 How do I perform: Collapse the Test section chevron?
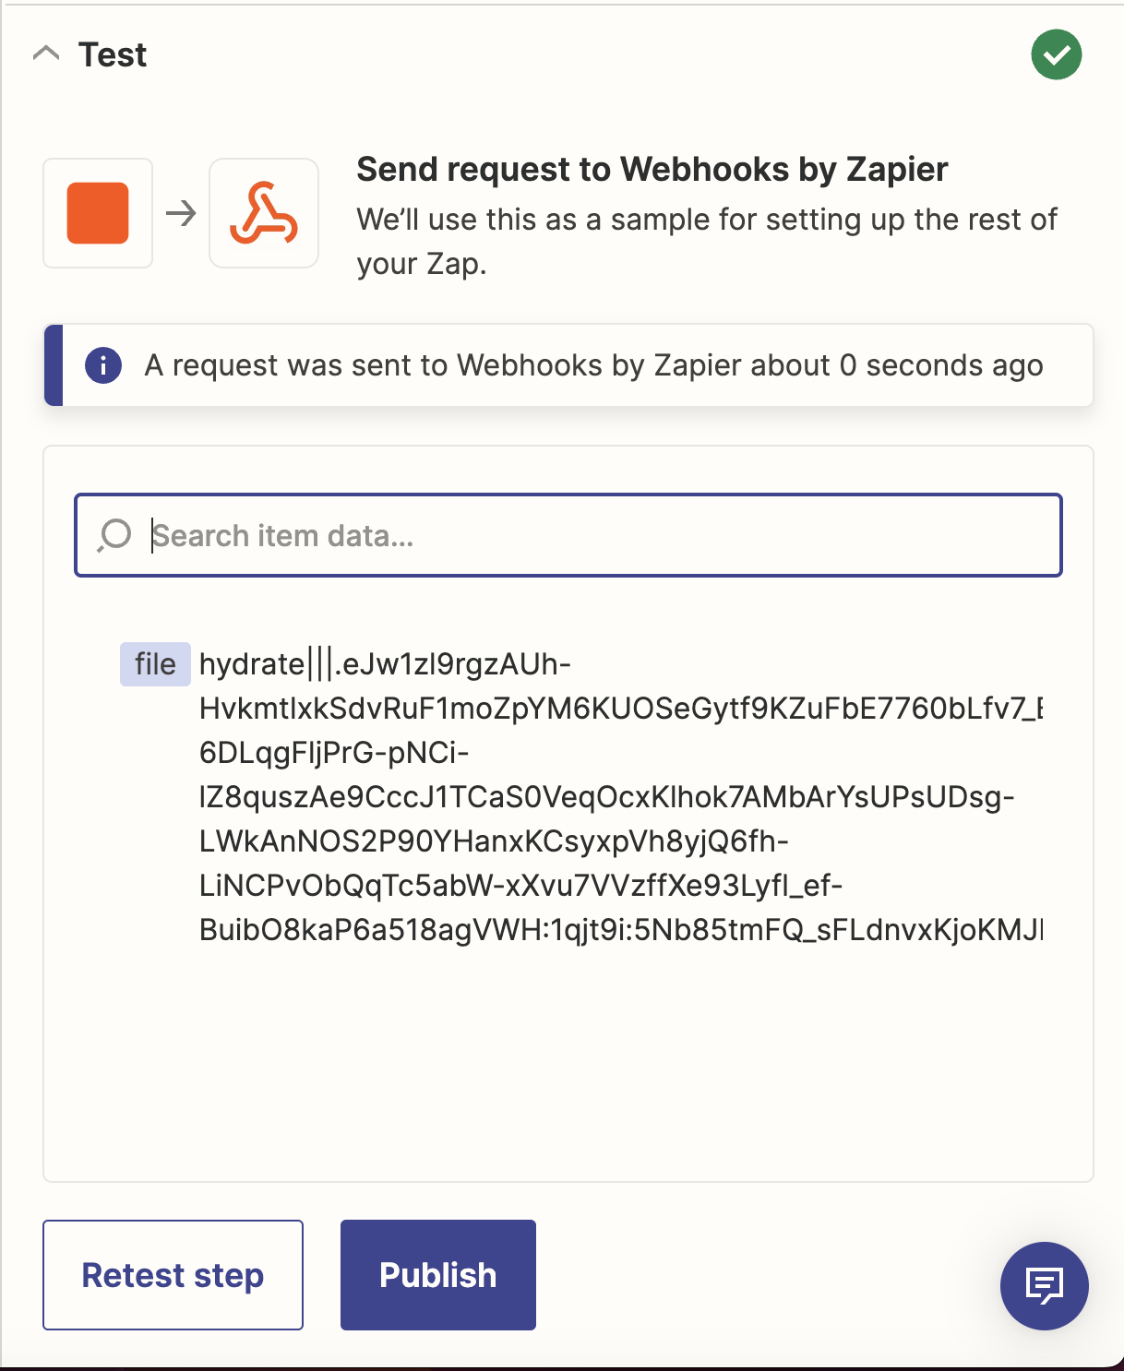46,54
